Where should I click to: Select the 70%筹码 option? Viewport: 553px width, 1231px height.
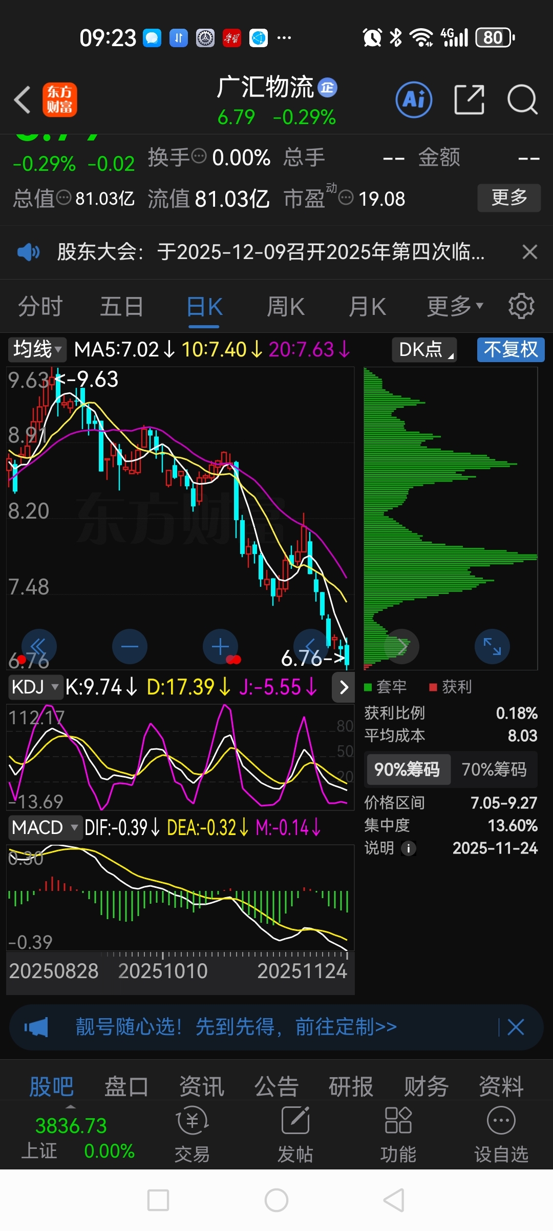[494, 769]
